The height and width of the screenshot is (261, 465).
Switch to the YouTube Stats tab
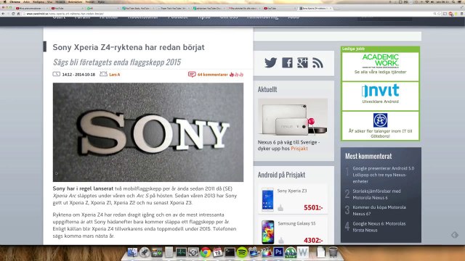[138, 8]
